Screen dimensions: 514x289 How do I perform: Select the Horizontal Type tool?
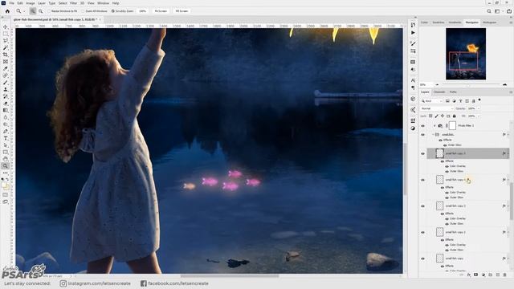(x=6, y=138)
